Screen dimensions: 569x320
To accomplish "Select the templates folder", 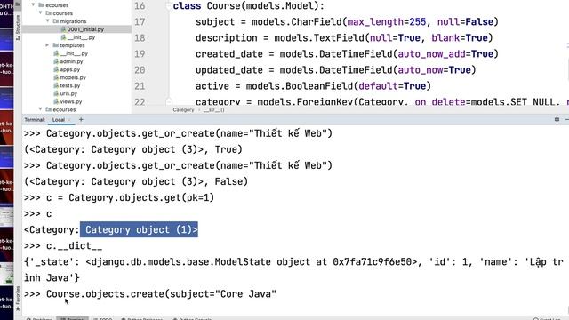I will click(x=72, y=45).
